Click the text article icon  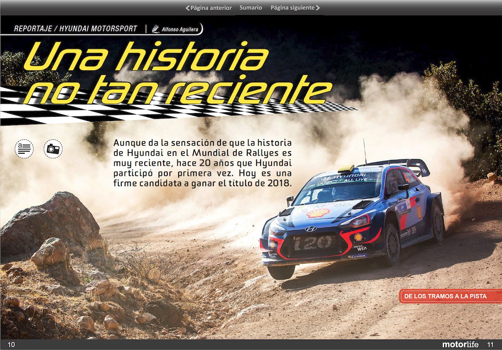tap(24, 149)
